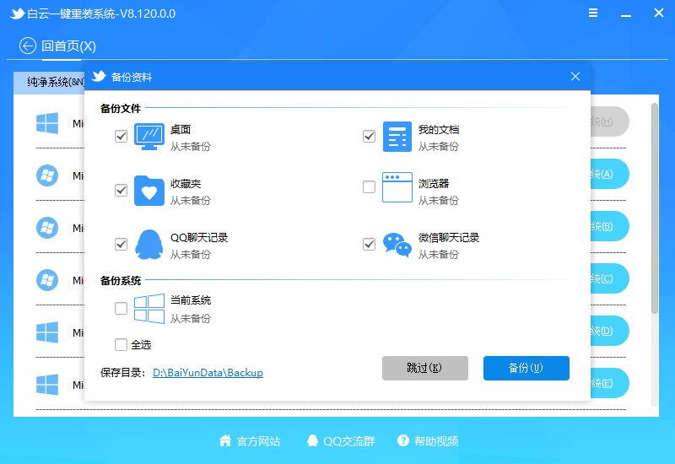675x464 pixels.
Task: Click the vertical scrollbar on system list
Action: 655,211
